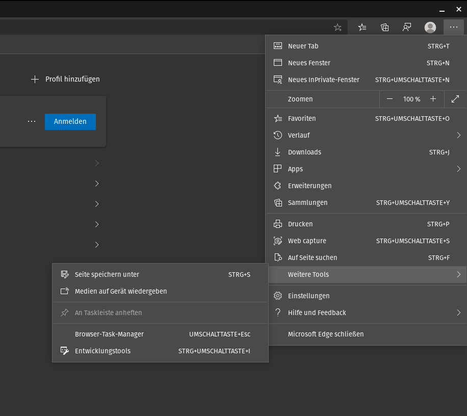Click the Hilfe und Feedback question icon
Screen dimensions: 467x416
(277, 313)
